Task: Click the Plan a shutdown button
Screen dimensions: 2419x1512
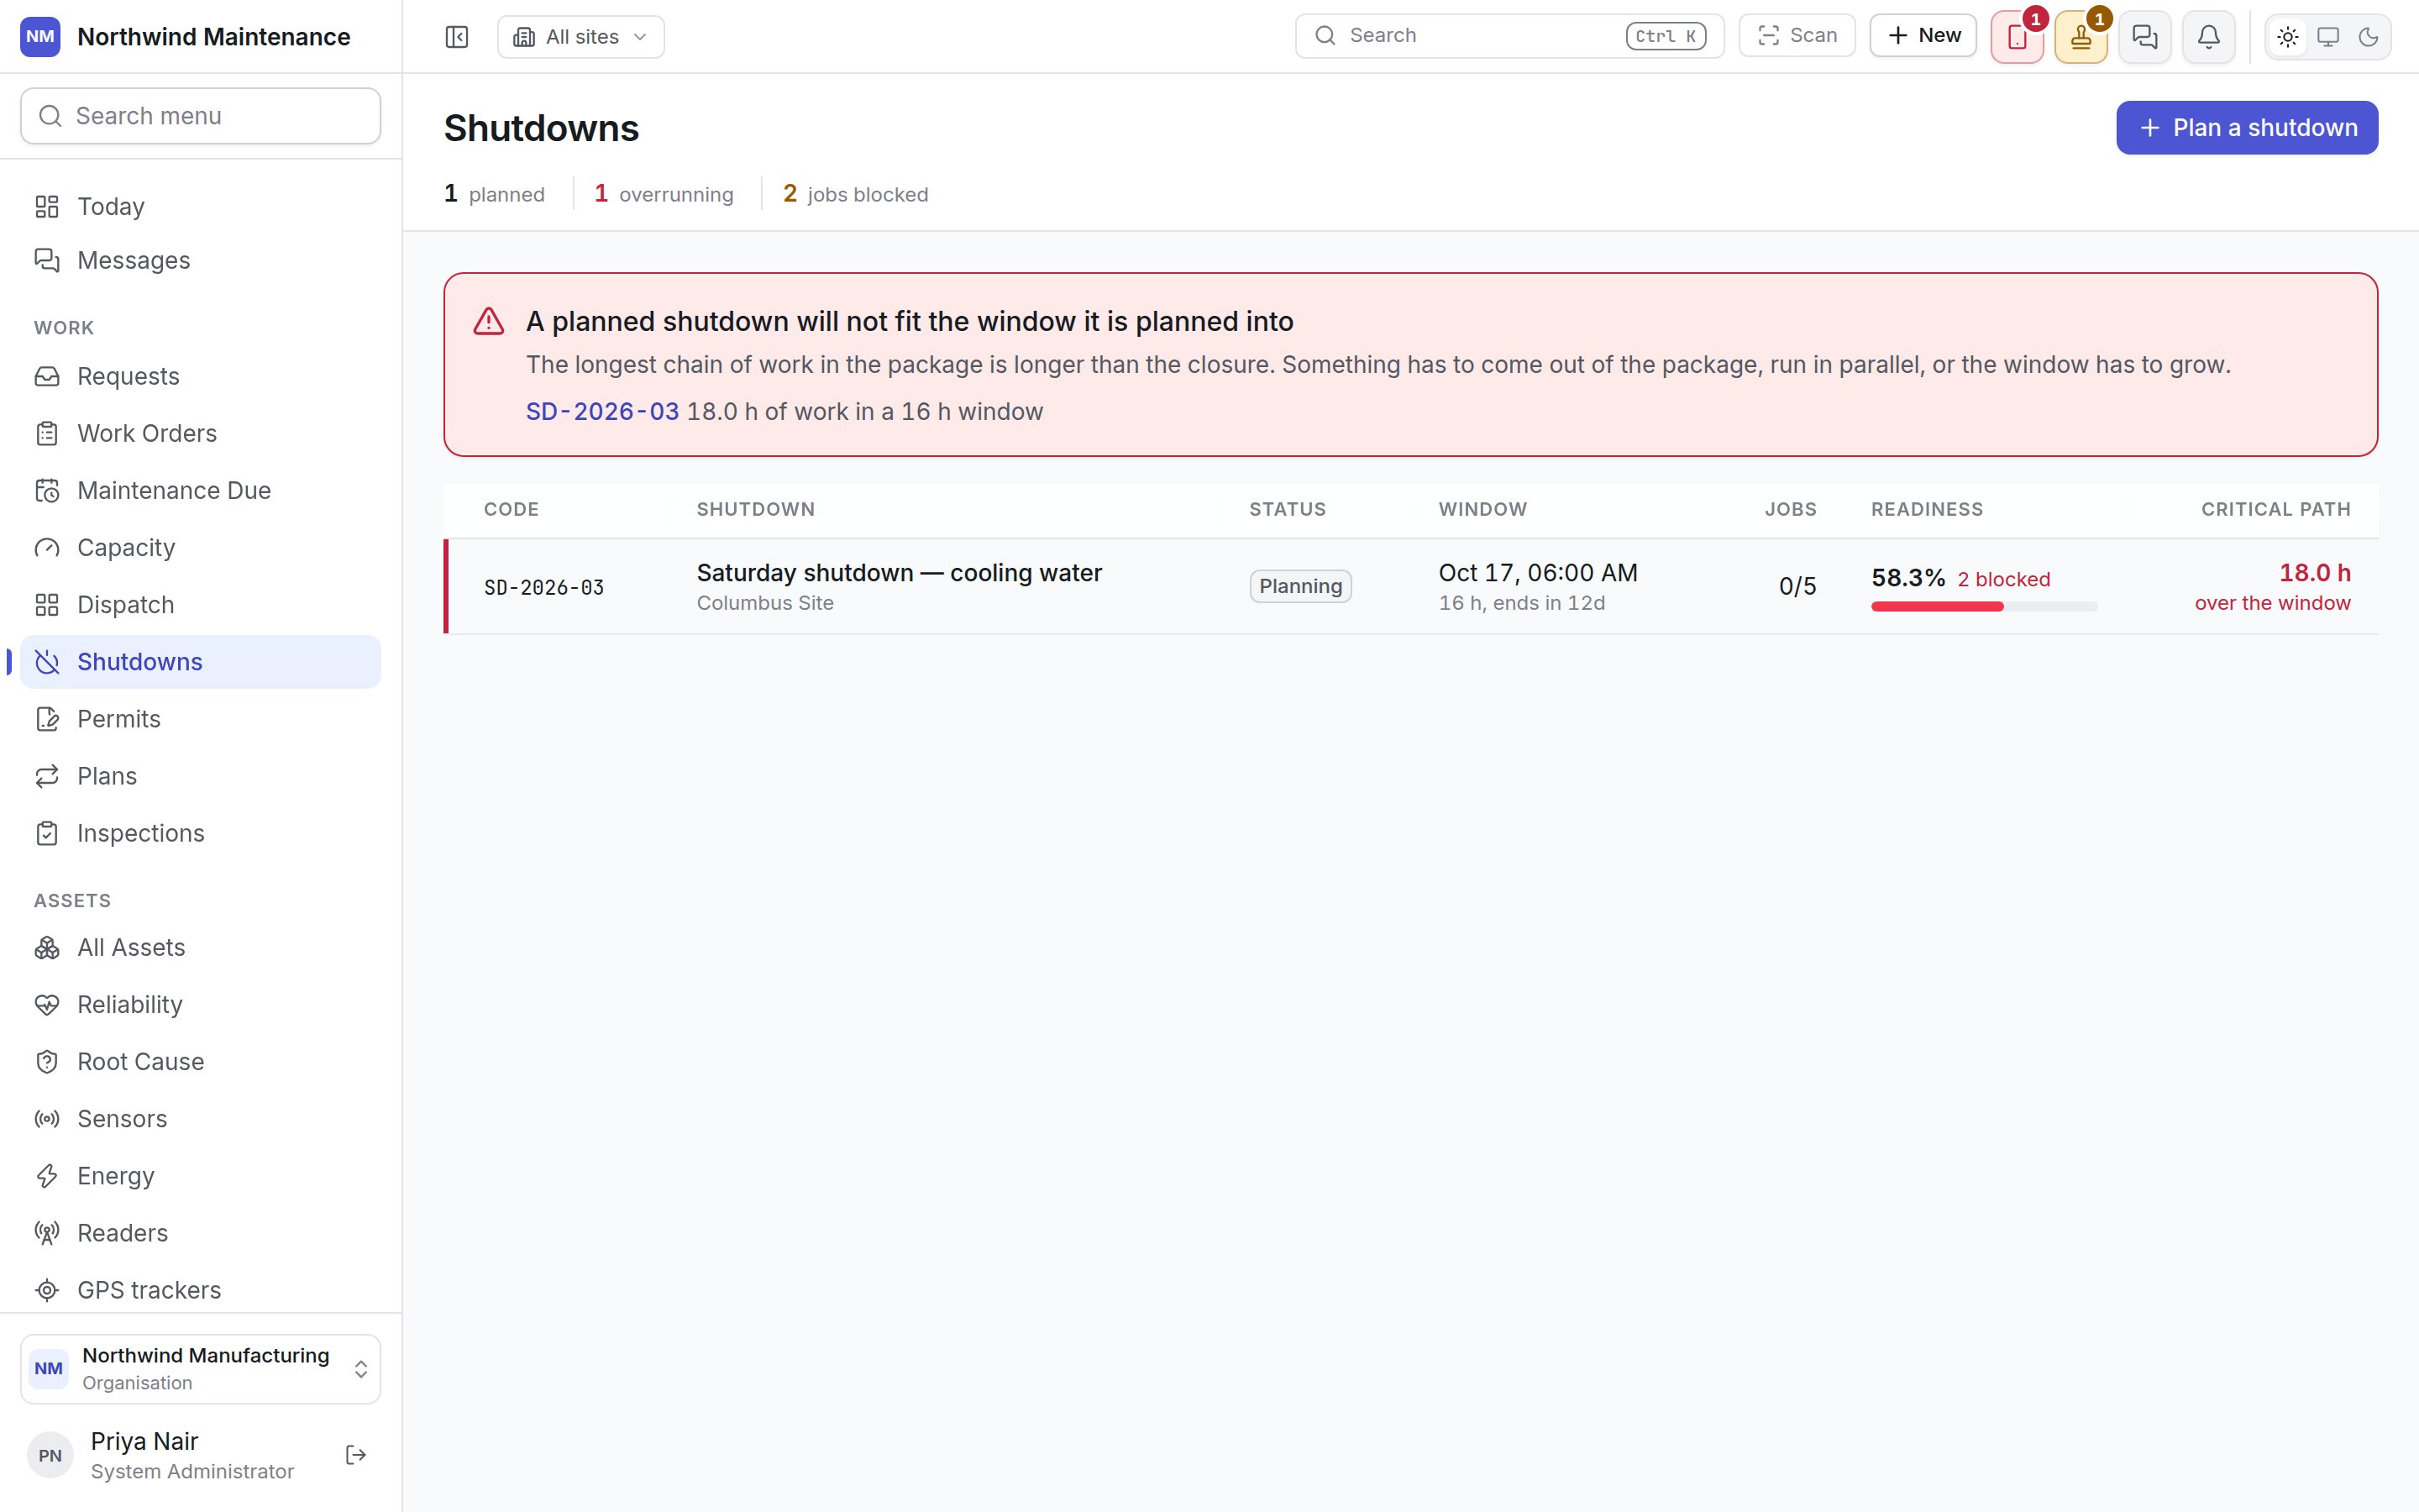Action: click(2247, 128)
